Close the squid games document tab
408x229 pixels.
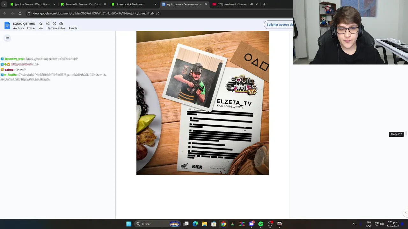pos(206,4)
